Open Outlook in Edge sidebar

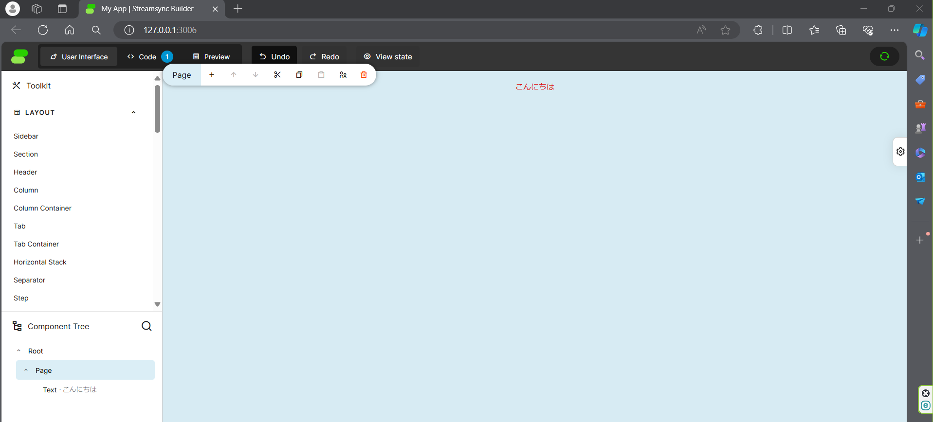tap(920, 177)
